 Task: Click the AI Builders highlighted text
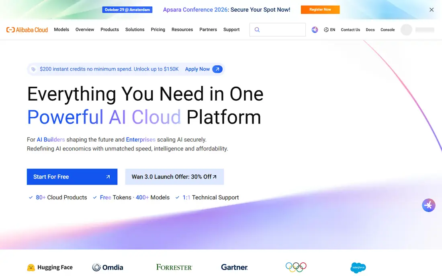point(51,140)
